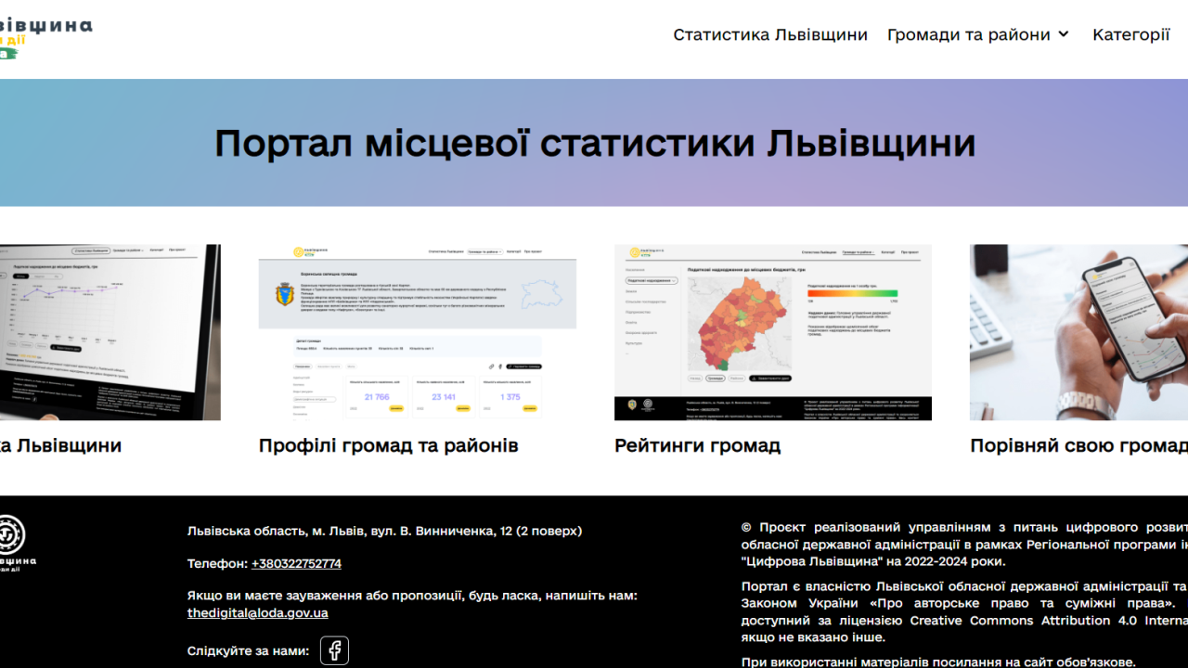Image resolution: width=1188 pixels, height=668 pixels.
Task: Open the Рейтинги громад heading link
Action: tap(697, 445)
